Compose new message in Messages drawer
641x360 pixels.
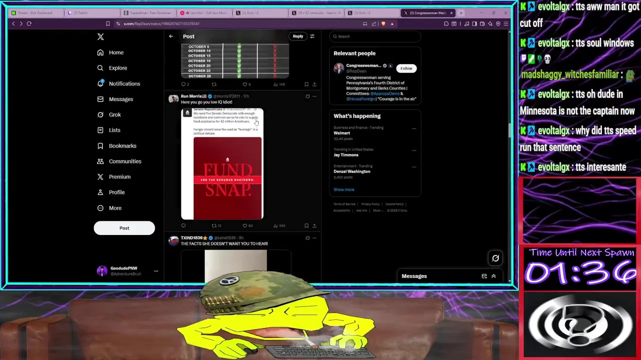pyautogui.click(x=484, y=276)
